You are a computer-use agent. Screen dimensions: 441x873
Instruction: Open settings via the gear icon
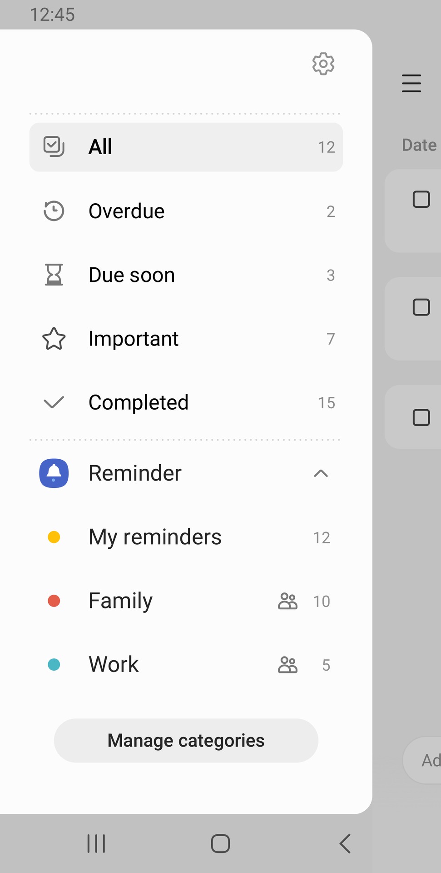[x=323, y=64]
